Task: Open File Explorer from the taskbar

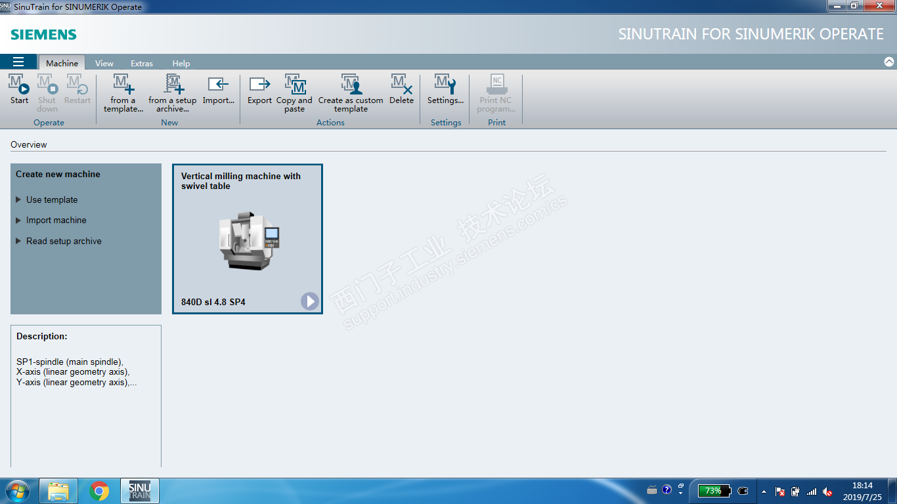Action: coord(58,491)
